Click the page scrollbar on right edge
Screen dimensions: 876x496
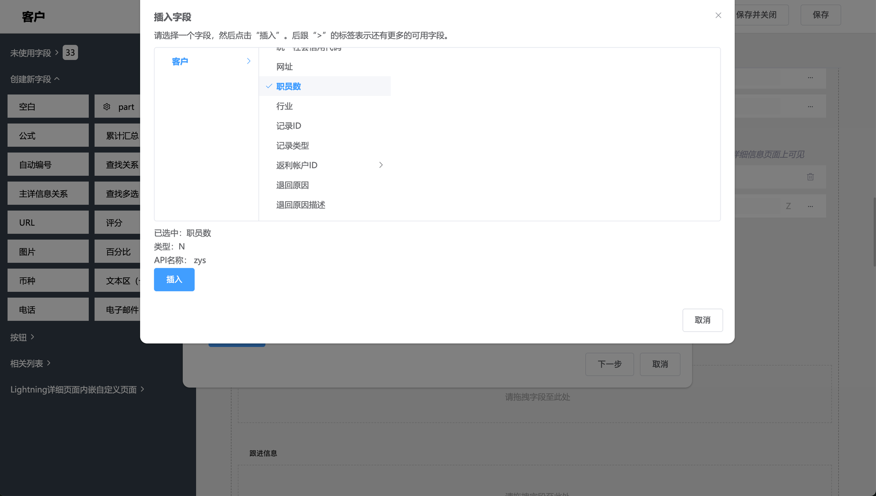[x=874, y=231]
